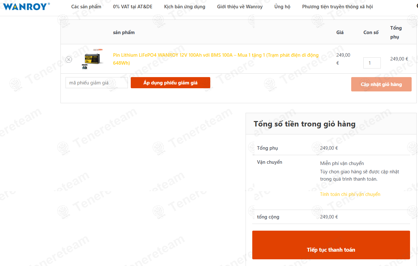Open the Pin Lithium LiFePO4 WANROY product link

(216, 59)
